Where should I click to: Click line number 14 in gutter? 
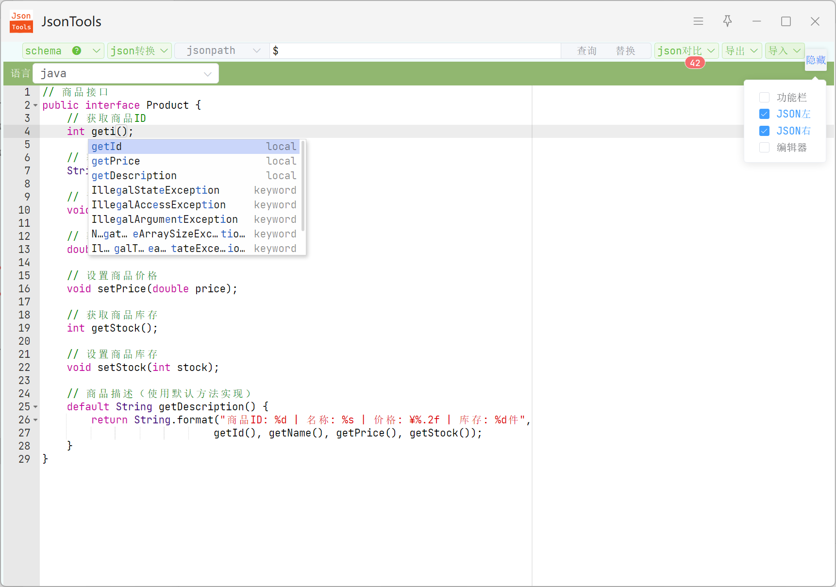tap(24, 263)
